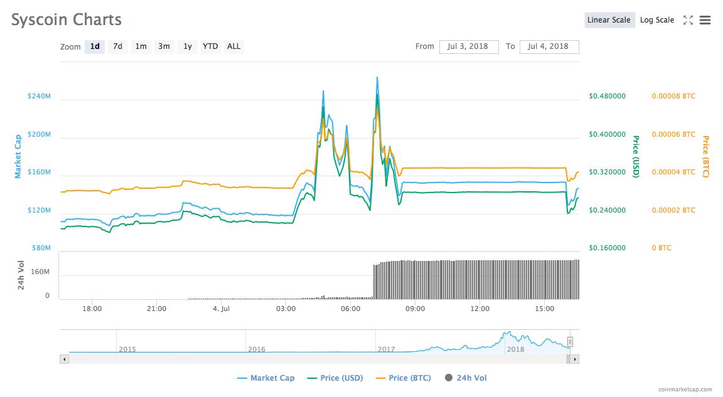Viewport: 723px width, 397px height.
Task: Click the $0.480000 price axis label
Action: (608, 96)
